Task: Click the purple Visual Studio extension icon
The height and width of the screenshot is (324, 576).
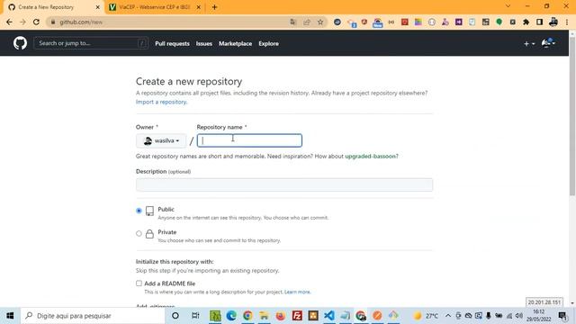Action: [459, 22]
